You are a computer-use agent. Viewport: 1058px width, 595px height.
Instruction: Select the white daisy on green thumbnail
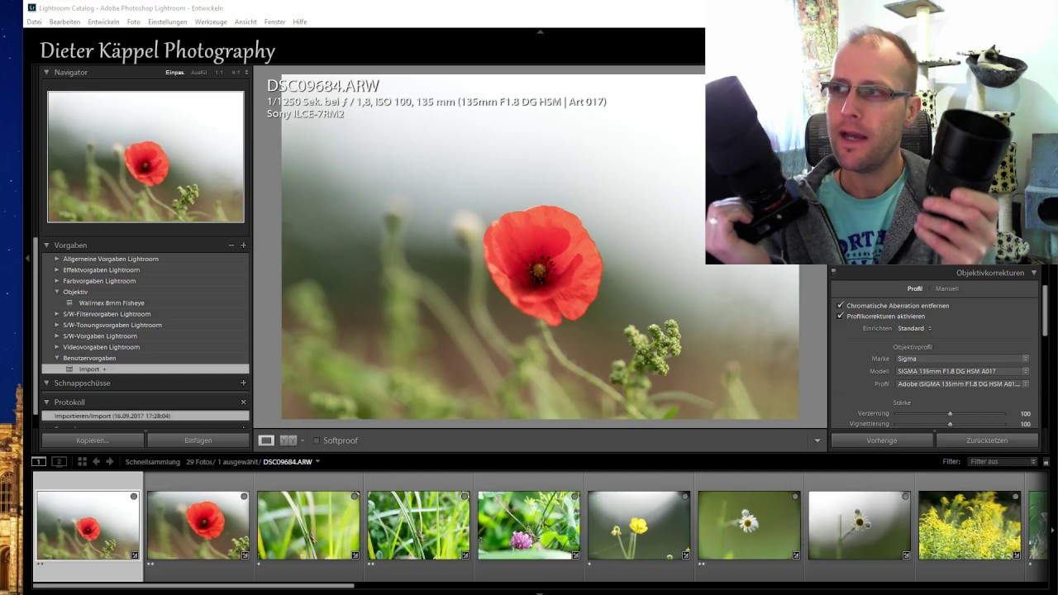(749, 525)
